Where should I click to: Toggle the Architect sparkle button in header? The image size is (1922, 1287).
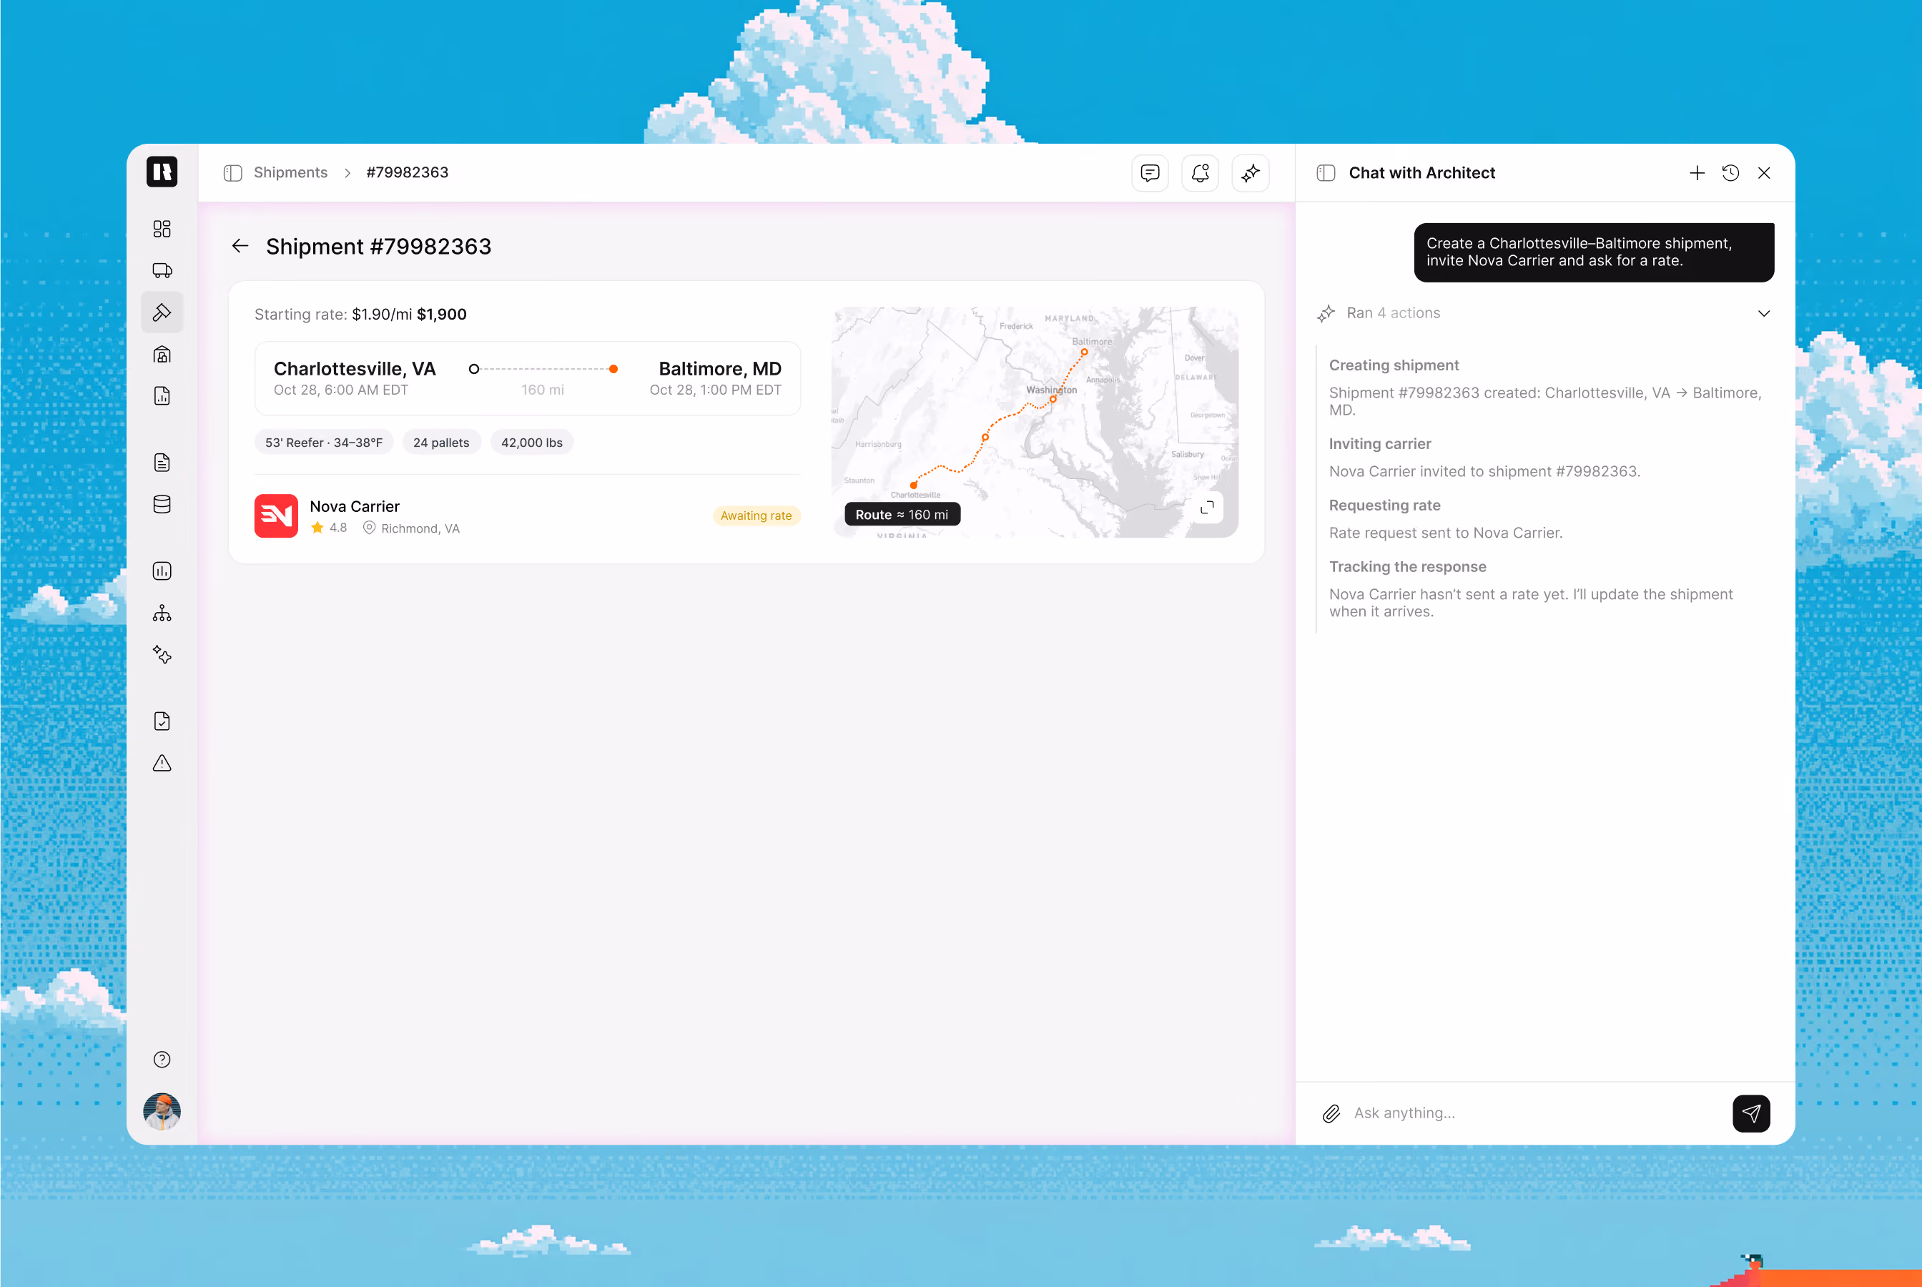(1250, 173)
